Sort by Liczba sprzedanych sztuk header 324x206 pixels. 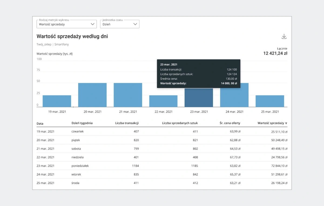click(180, 123)
